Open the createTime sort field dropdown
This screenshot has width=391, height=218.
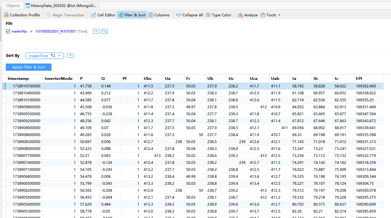59,56
